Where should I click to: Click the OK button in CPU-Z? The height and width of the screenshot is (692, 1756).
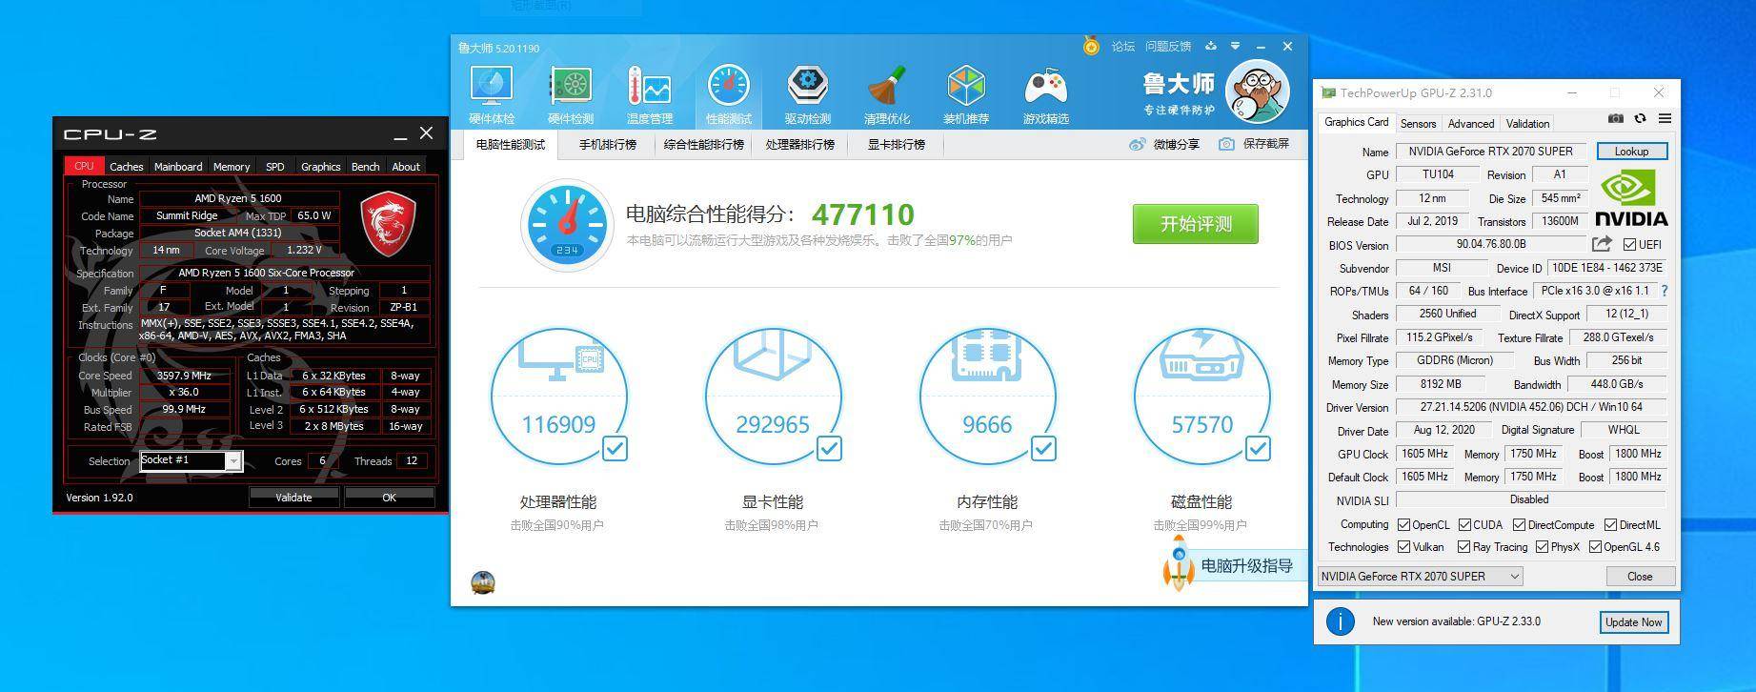(389, 498)
